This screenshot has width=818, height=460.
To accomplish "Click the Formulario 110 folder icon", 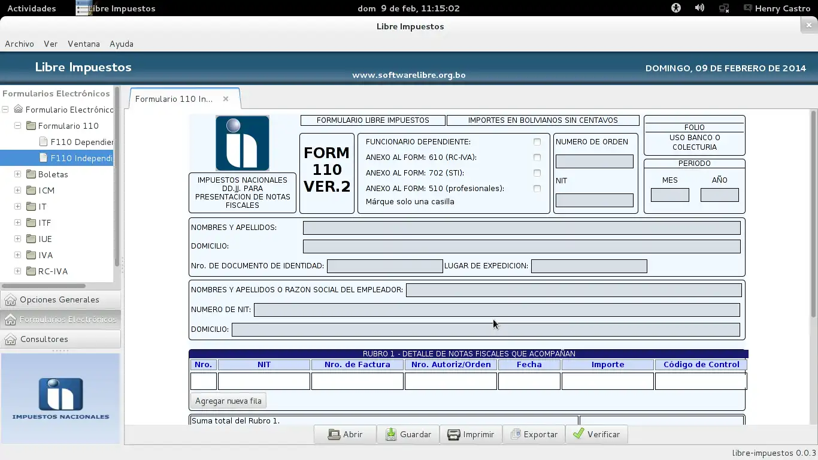I will (31, 126).
